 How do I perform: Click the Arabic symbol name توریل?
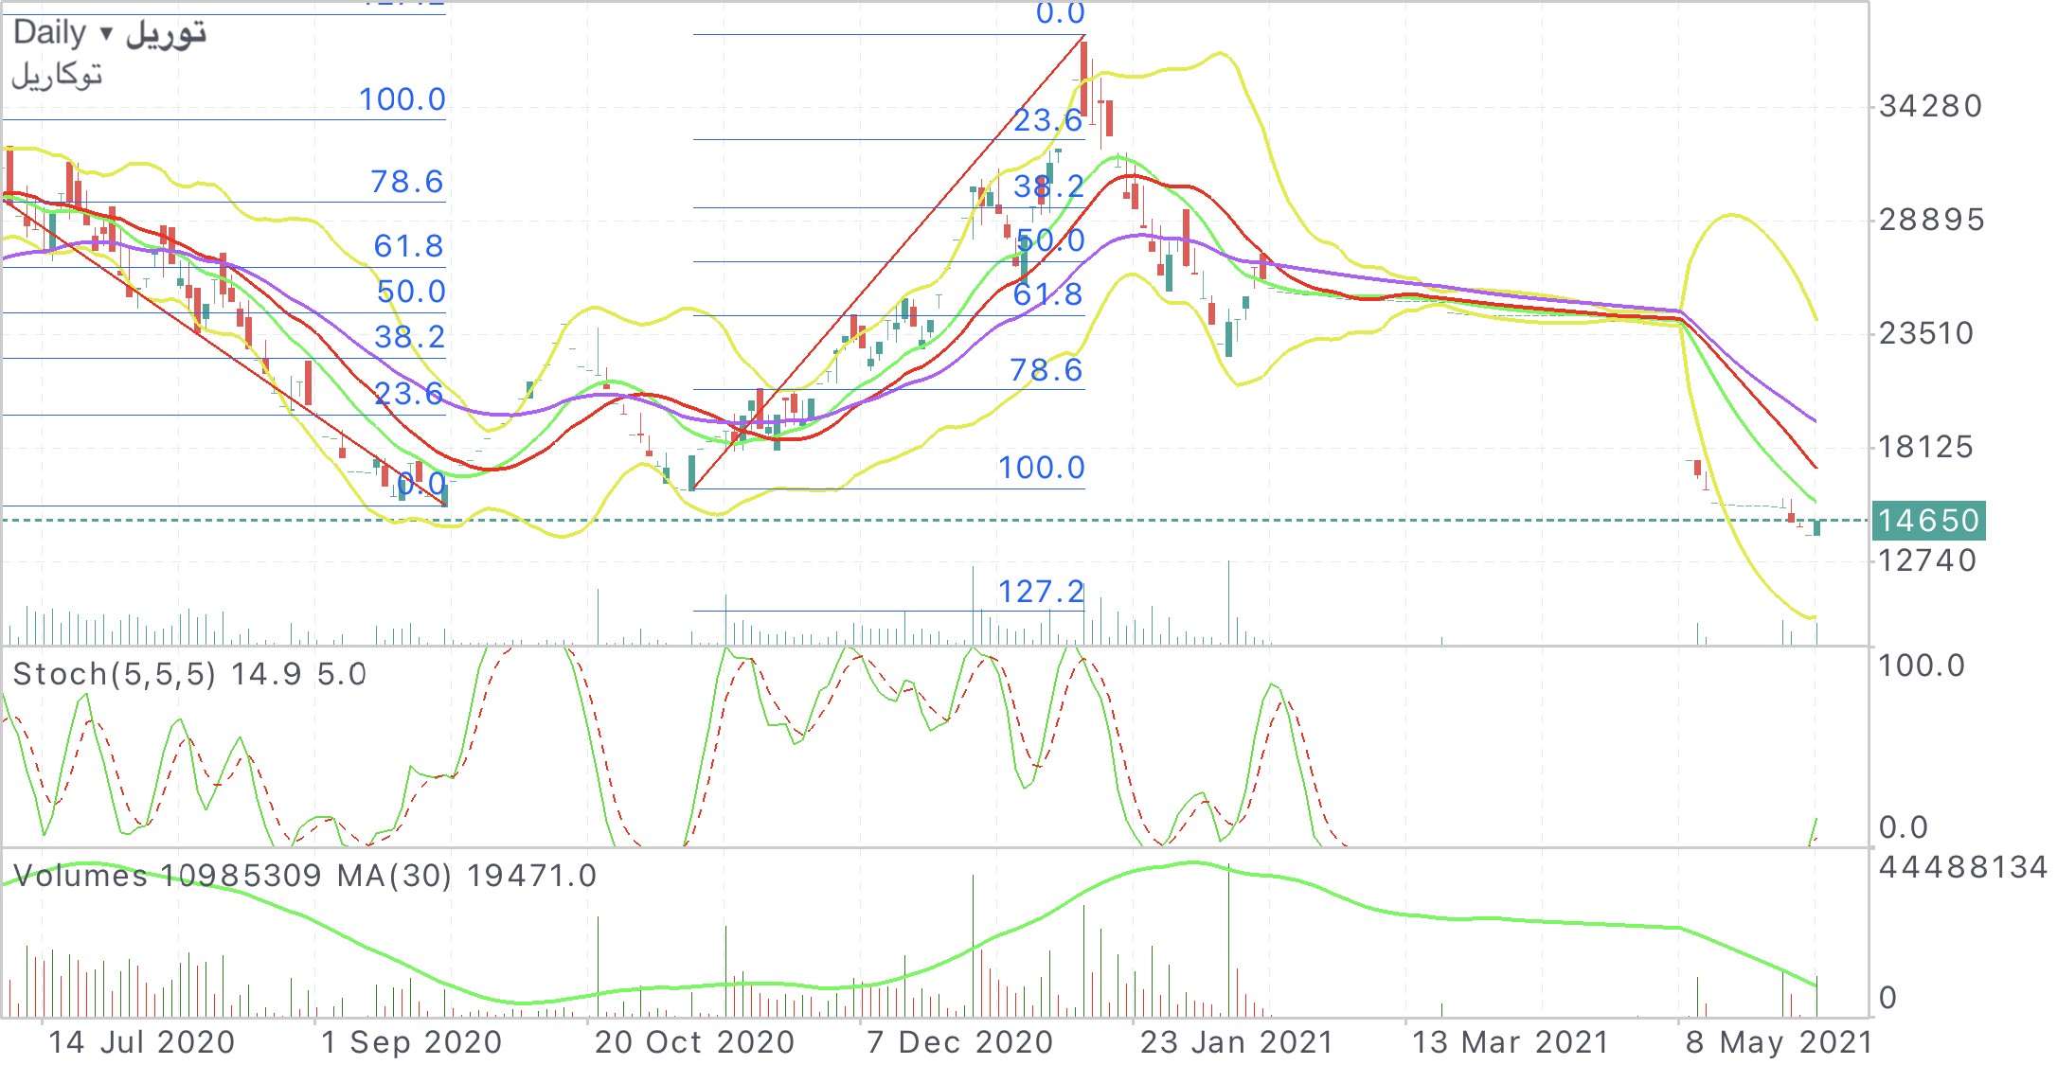(x=167, y=33)
